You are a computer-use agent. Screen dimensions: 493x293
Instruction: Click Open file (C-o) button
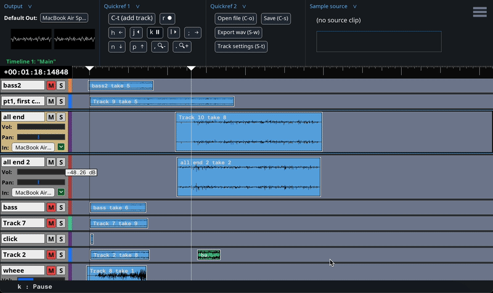[x=236, y=18]
